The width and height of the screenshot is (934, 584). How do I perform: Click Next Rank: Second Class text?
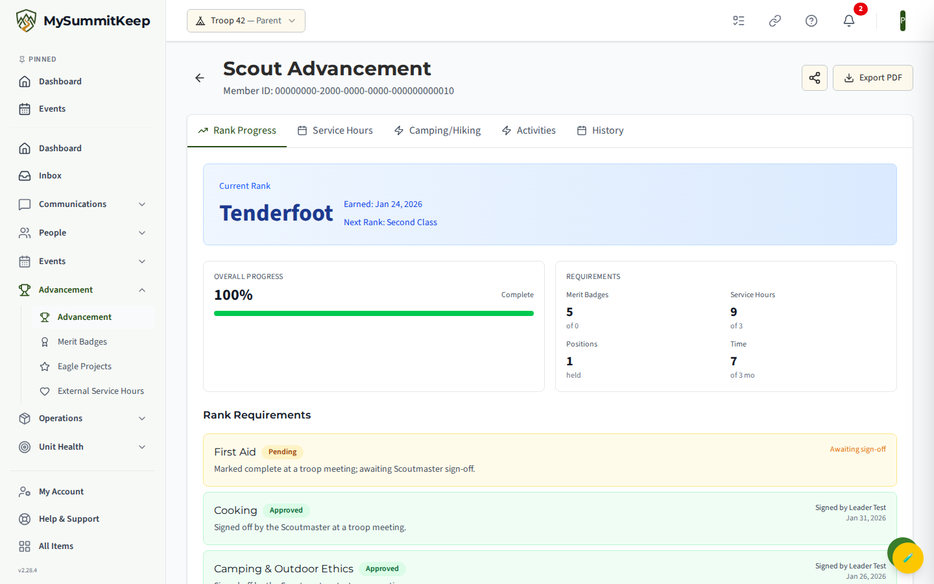click(x=390, y=222)
